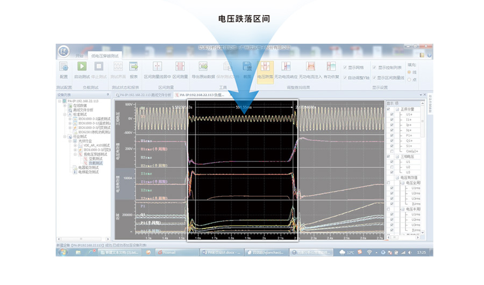Select the 点 fill radio button
484x285 pixels.
(409, 80)
